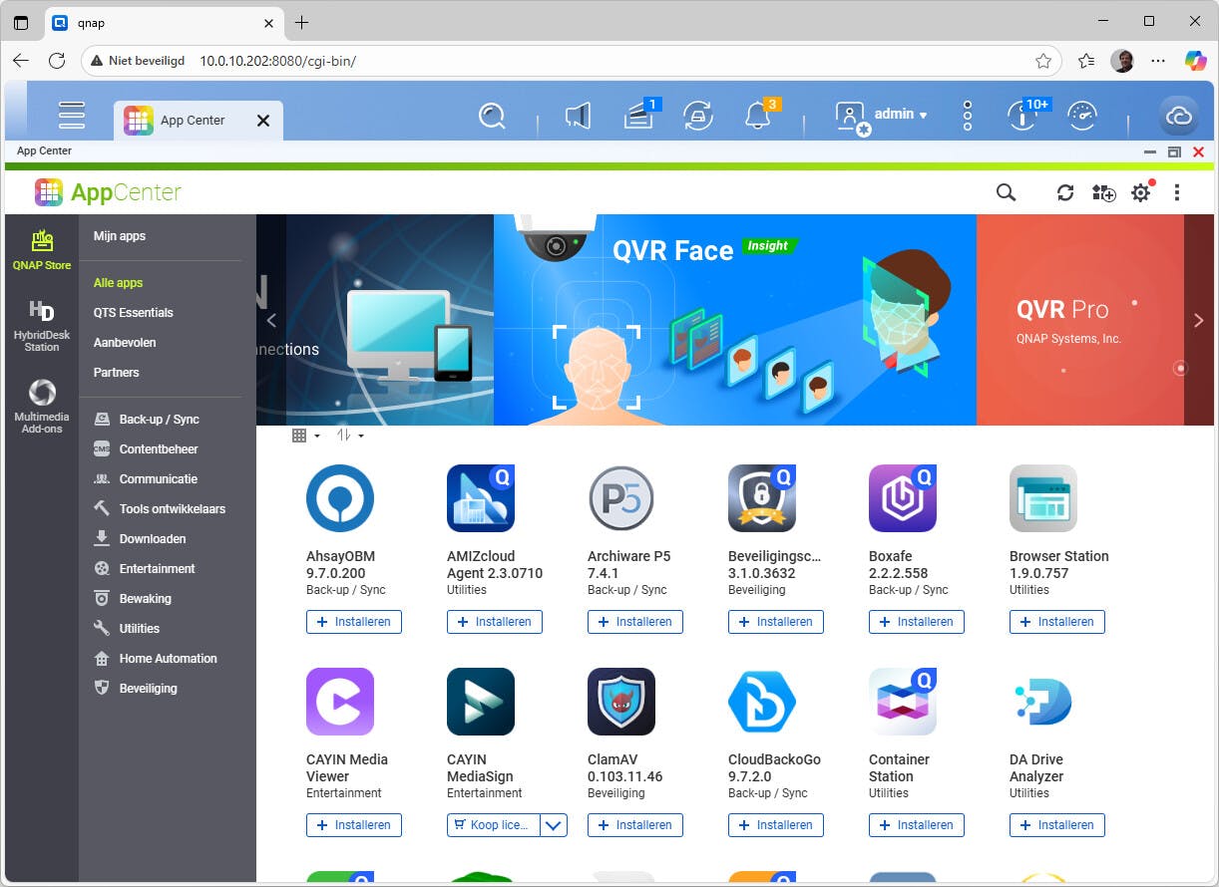Open the sort order dropdown
1219x887 pixels.
348,435
